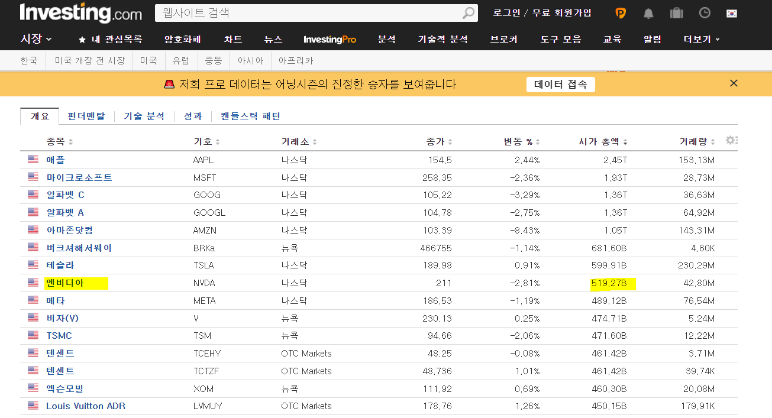Open the 버크셔해서웨이 stock link
The width and height of the screenshot is (772, 418).
click(x=79, y=248)
